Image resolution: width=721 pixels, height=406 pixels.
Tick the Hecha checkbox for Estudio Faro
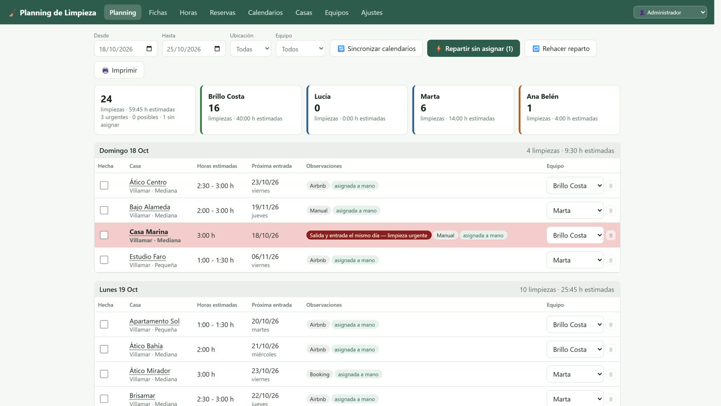coord(104,260)
